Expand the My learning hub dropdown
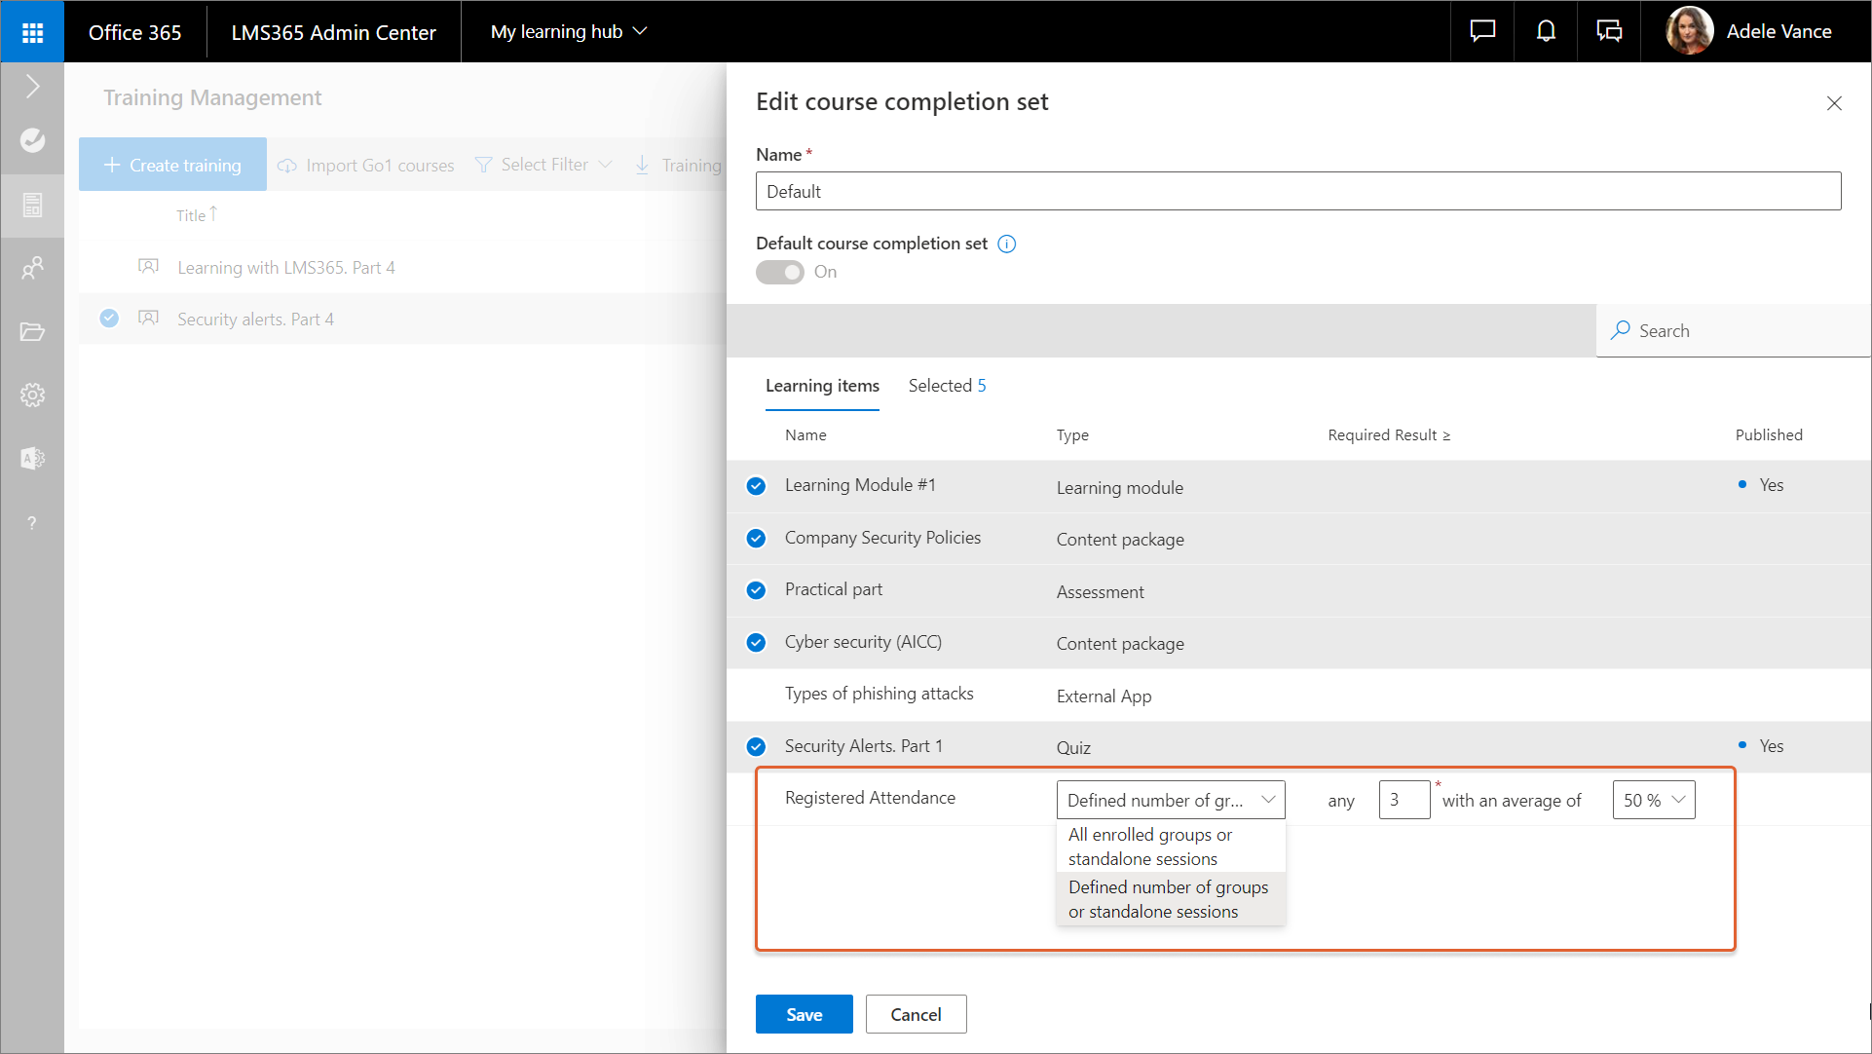1872x1054 pixels. point(569,32)
